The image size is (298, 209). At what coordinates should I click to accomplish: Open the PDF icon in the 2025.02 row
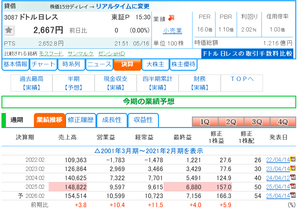(293, 186)
